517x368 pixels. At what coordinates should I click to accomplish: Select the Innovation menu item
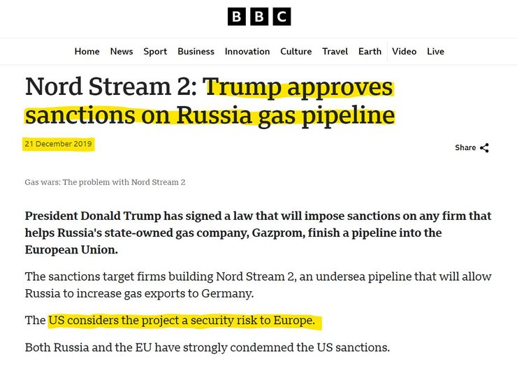247,52
